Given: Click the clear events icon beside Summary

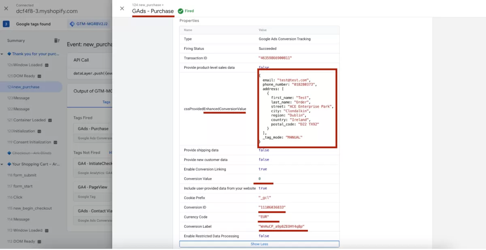Looking at the screenshot, I should (x=57, y=40).
